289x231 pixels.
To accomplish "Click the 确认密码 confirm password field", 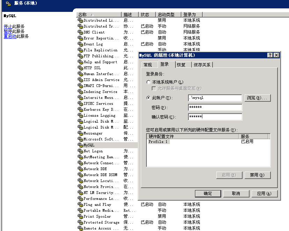I will [215, 117].
